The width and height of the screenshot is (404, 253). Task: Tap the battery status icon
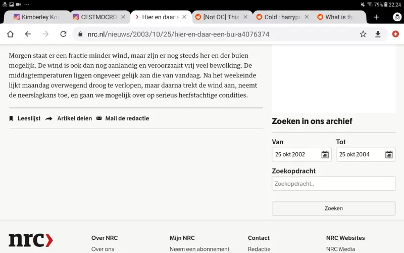(386, 5)
